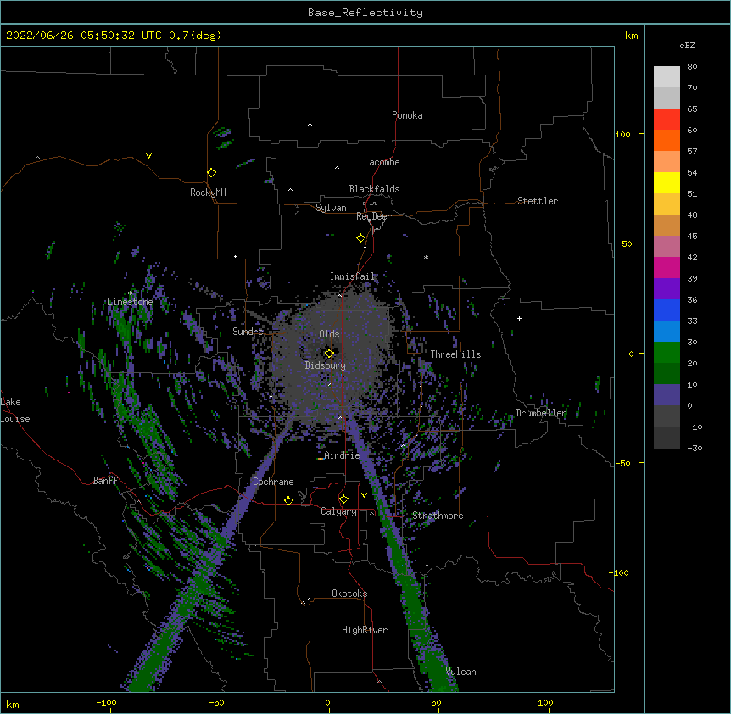Pick the slate purple 0–10 dBZ swatch
The width and height of the screenshot is (731, 714).
[x=667, y=395]
